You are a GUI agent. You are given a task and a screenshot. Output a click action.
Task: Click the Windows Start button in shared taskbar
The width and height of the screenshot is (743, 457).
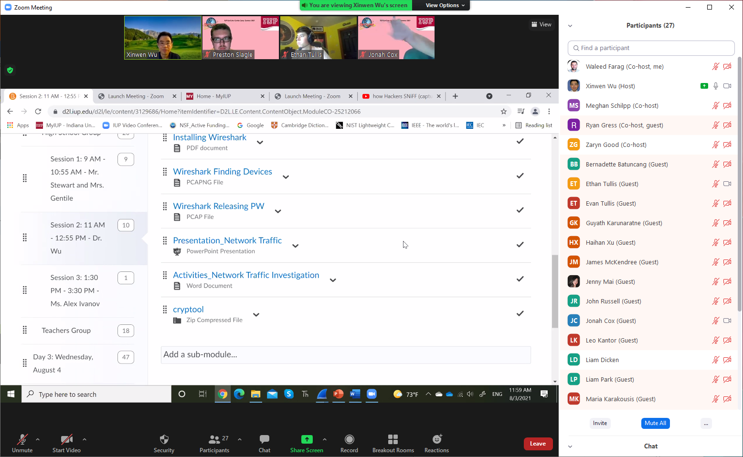tap(11, 394)
